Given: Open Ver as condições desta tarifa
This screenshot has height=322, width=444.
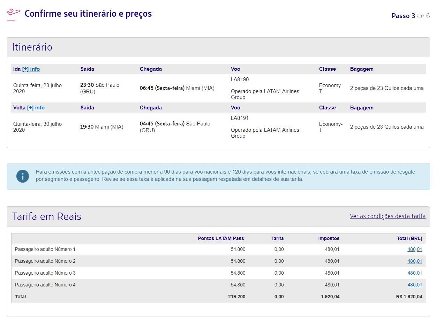Looking at the screenshot, I should [x=387, y=216].
